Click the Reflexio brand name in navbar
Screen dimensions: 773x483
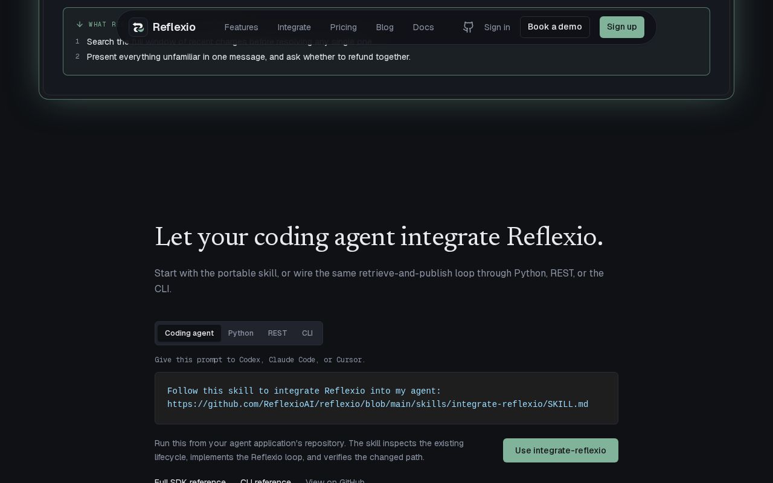click(174, 27)
